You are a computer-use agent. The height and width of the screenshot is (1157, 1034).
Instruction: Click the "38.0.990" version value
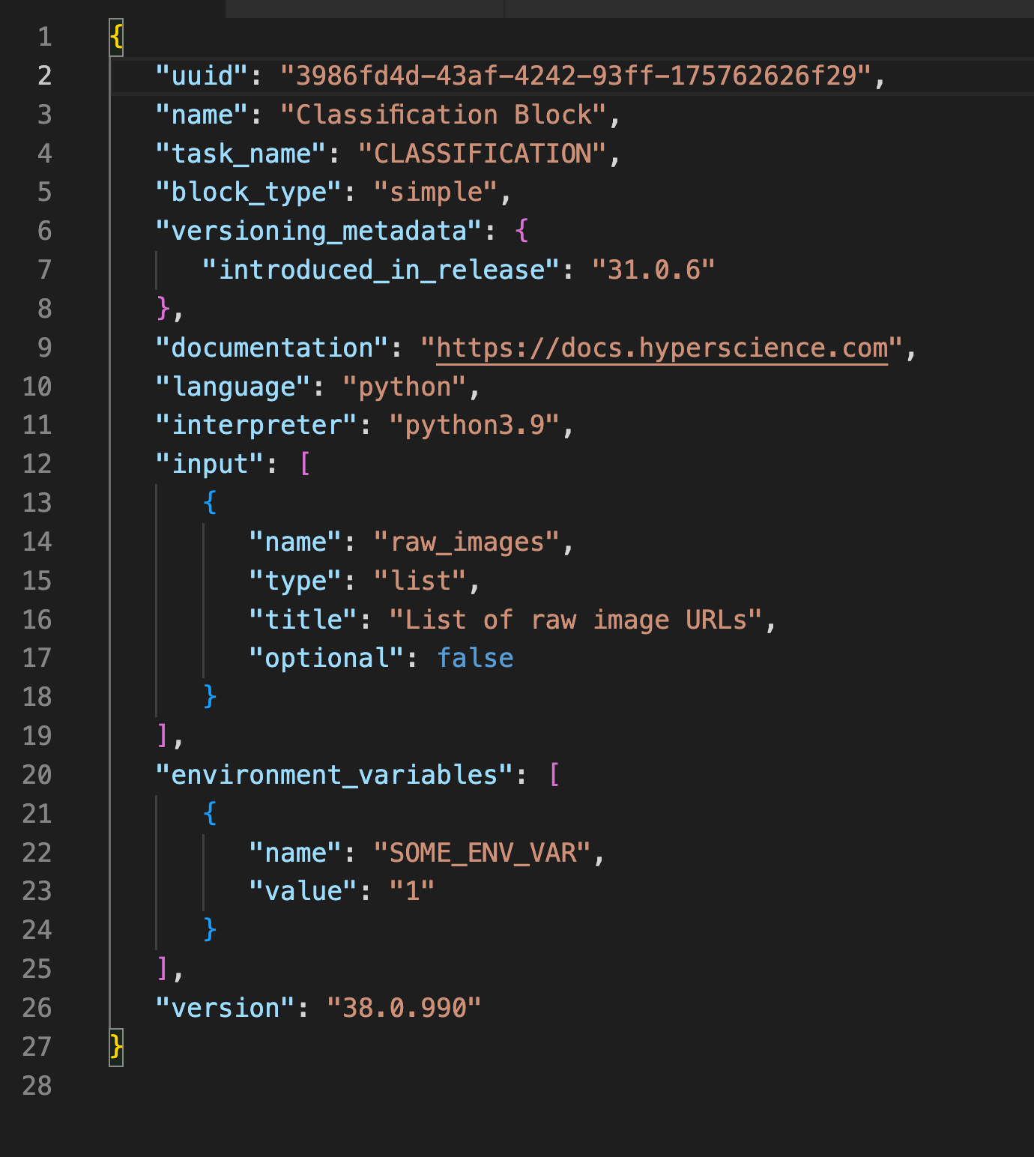point(404,1008)
